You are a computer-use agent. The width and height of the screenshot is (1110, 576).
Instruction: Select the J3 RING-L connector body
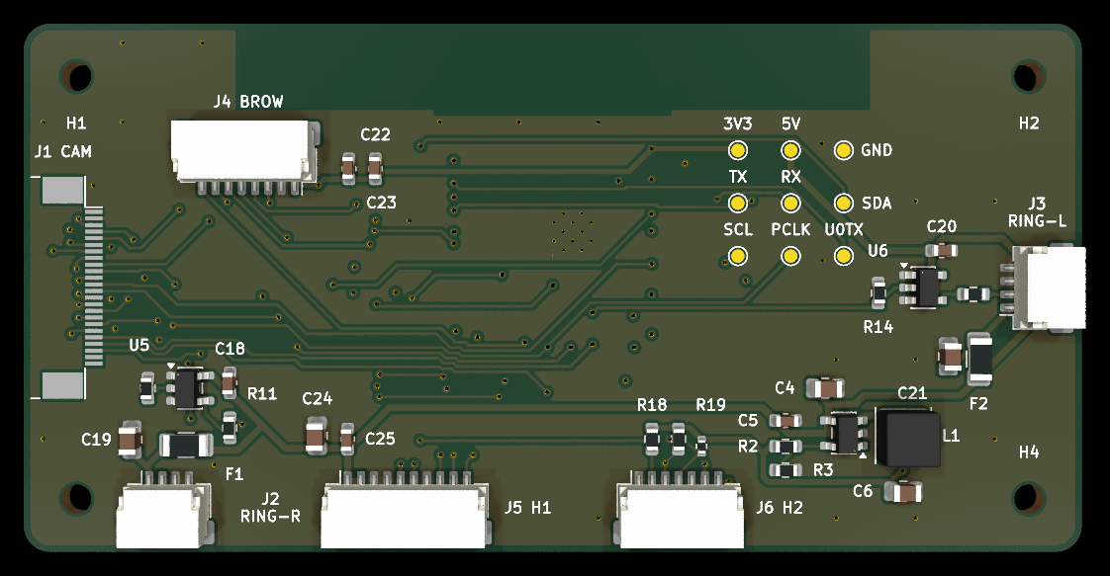tap(1049, 287)
